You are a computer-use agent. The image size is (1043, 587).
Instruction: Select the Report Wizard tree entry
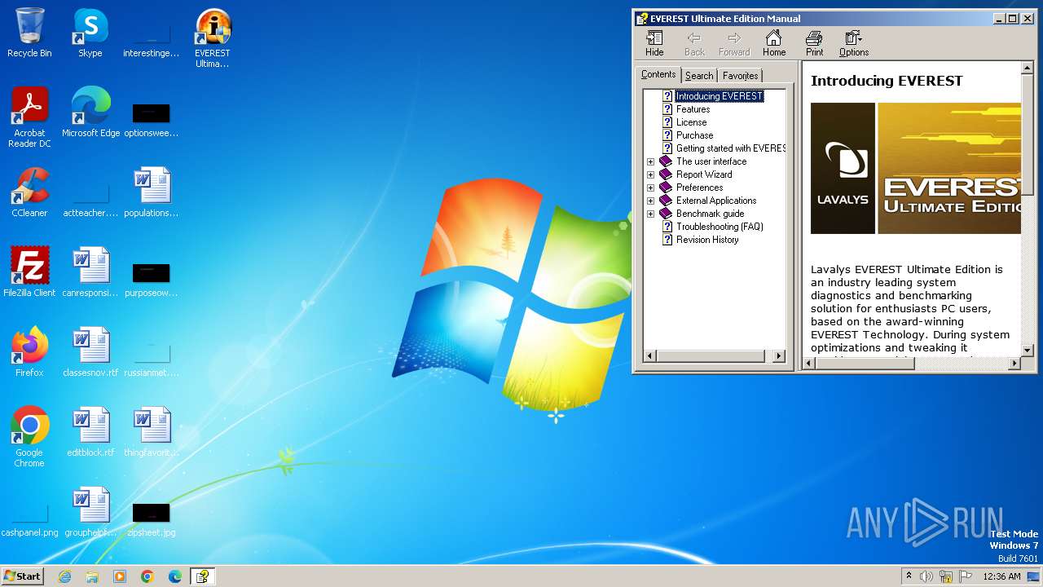click(704, 174)
